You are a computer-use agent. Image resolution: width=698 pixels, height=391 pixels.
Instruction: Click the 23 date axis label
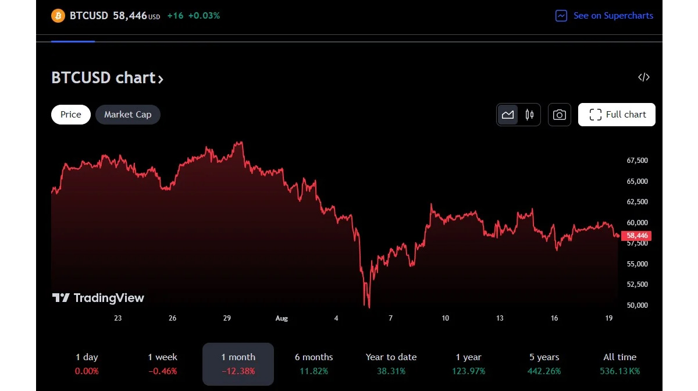click(118, 318)
